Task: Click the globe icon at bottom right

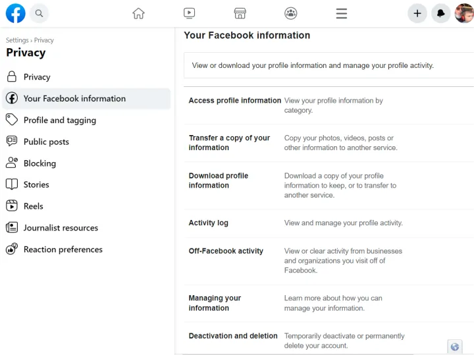Action: click(x=454, y=346)
